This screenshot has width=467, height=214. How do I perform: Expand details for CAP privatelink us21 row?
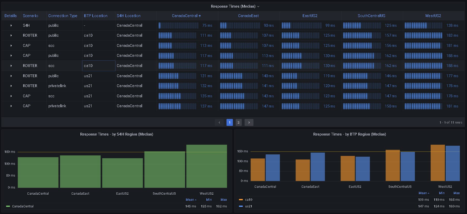point(11,106)
